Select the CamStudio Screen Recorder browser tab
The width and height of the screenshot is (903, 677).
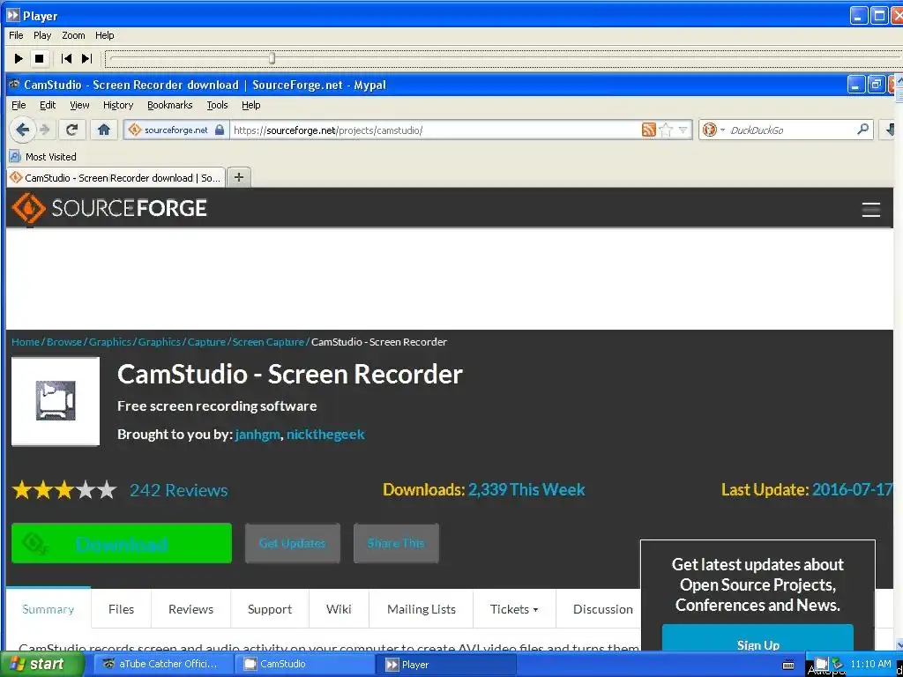click(116, 178)
